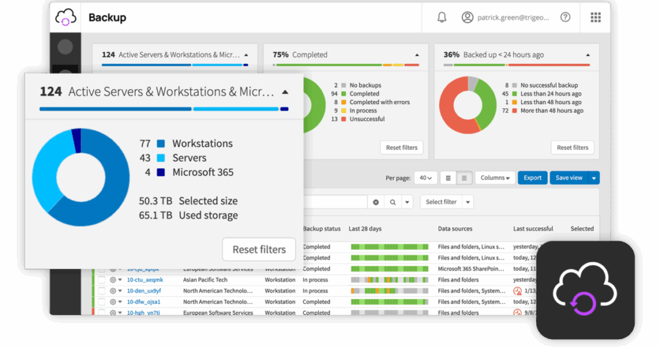Click the Export button

pyautogui.click(x=532, y=178)
